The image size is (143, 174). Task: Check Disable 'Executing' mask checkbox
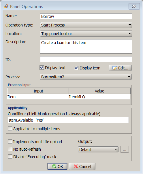point(10,157)
